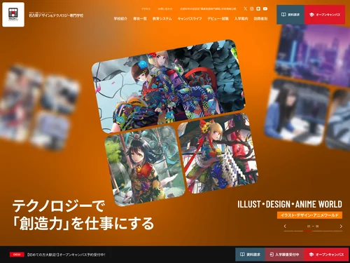Click the テクノロジーで「創造力」を仕事にする headline

[83, 215]
